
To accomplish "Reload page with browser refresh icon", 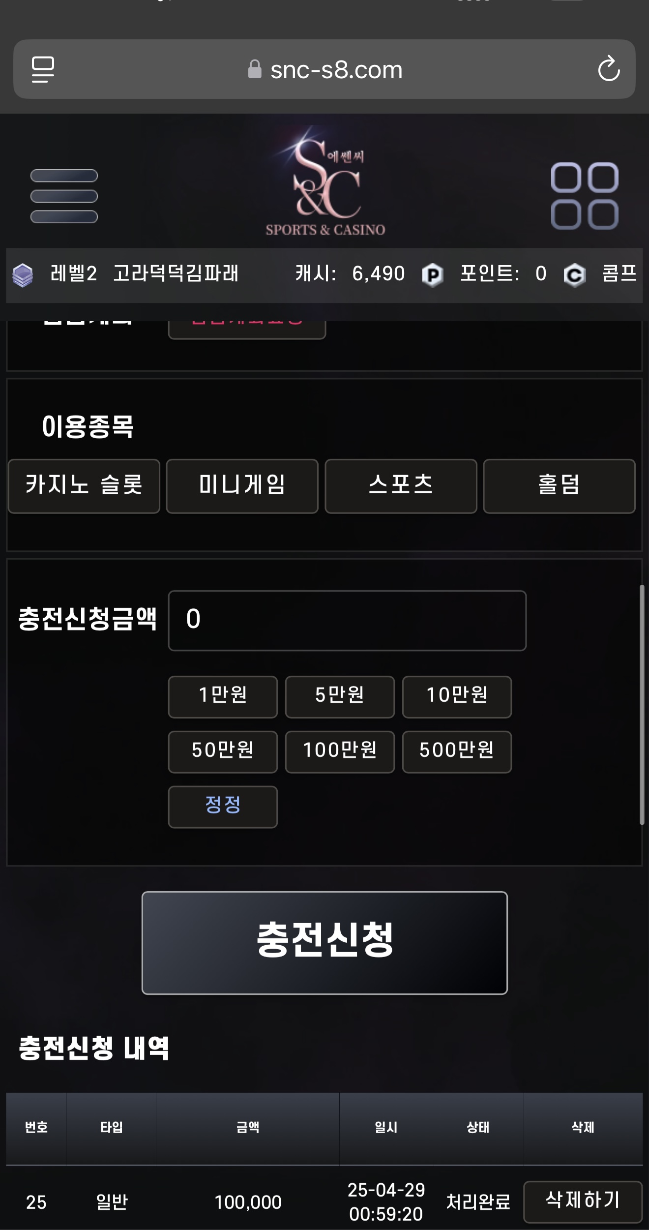I will click(x=609, y=69).
